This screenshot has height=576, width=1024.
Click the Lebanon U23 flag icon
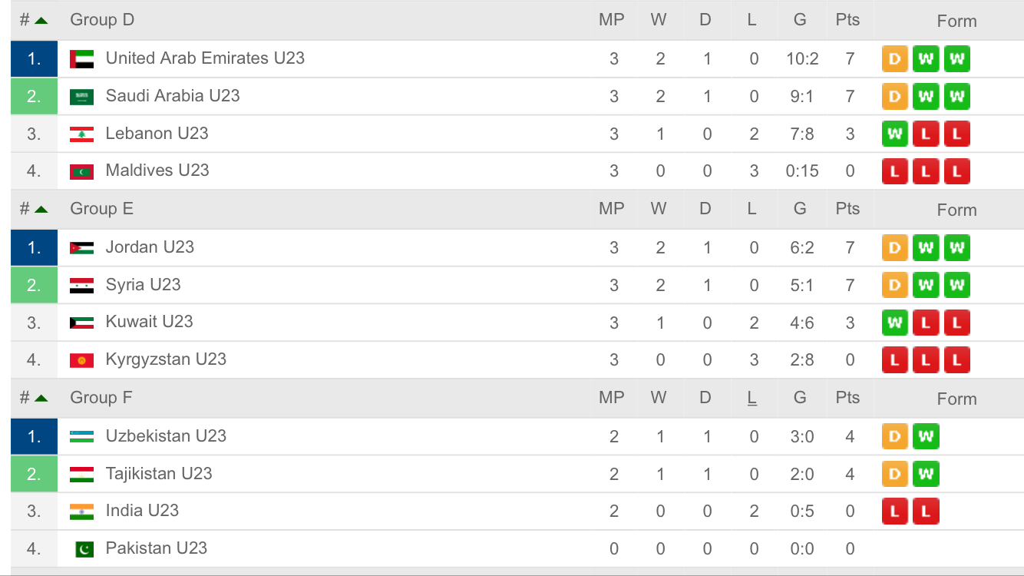click(x=81, y=134)
